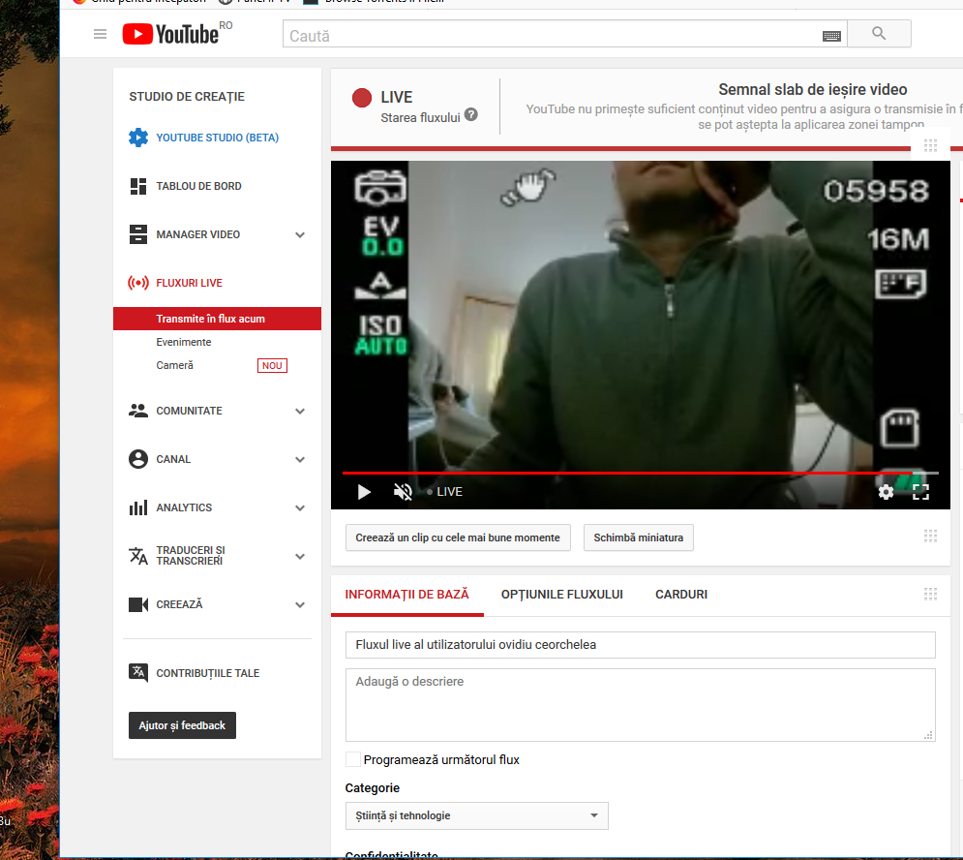Expand the Analytics section
Image resolution: width=963 pixels, height=860 pixels.
(x=300, y=508)
